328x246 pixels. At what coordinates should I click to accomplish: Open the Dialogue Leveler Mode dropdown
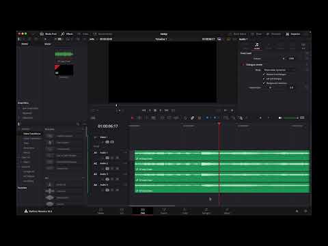point(279,70)
